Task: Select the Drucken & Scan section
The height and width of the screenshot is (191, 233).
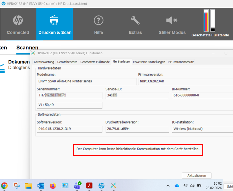Action: [x=55, y=24]
